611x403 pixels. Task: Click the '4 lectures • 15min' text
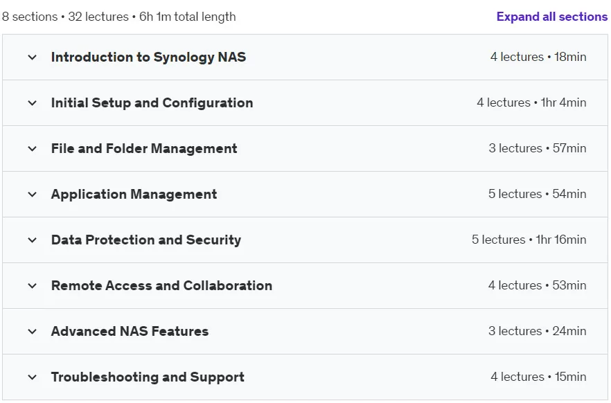(538, 377)
